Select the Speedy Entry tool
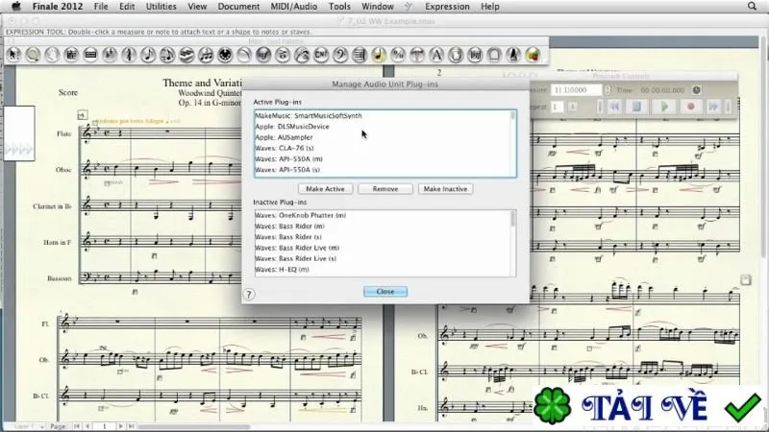Viewport: 769px width, 432px height. (167, 55)
